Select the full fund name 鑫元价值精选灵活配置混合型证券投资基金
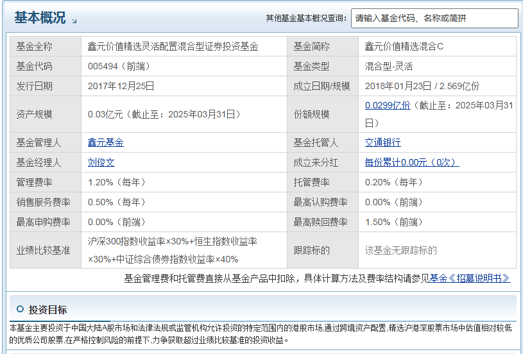Image resolution: width=523 pixels, height=354 pixels. (x=173, y=46)
